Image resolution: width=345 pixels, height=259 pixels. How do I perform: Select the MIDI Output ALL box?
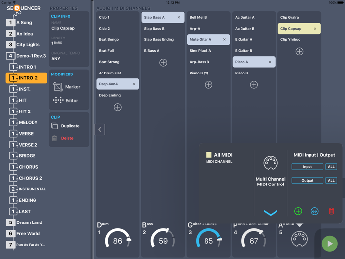point(331,181)
